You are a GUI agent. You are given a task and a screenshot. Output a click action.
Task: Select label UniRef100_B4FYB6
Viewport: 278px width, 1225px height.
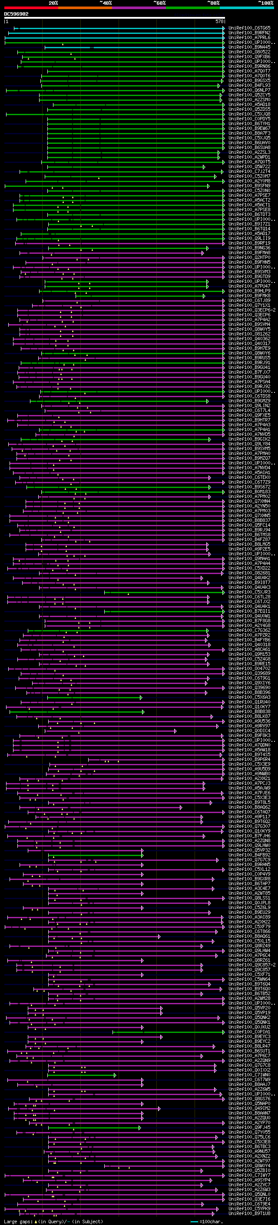tap(249, 640)
